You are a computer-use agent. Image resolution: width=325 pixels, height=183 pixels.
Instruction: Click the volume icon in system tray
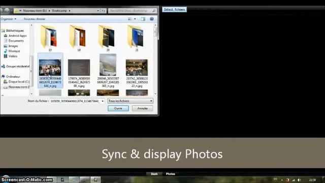299,180
